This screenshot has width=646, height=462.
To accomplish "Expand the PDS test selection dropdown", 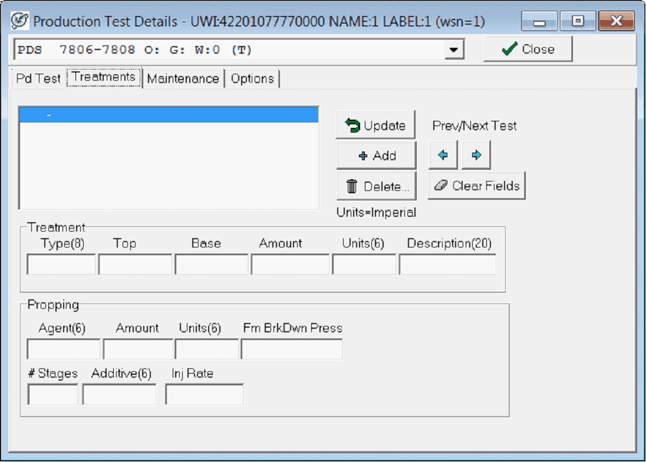I will point(453,50).
